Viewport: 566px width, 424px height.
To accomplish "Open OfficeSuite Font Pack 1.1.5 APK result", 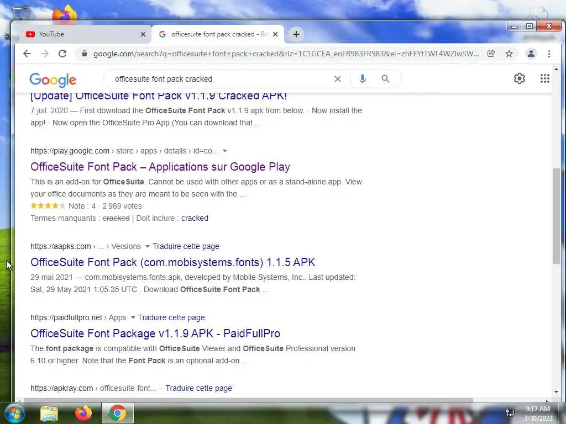I will coord(173,262).
